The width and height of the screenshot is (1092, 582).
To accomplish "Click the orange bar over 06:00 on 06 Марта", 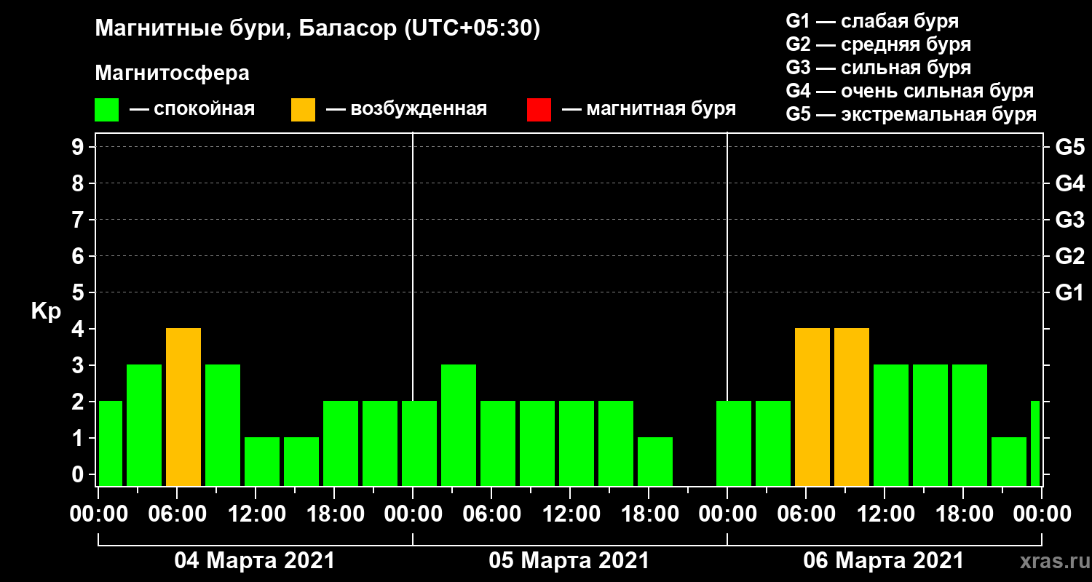I will pyautogui.click(x=812, y=407).
